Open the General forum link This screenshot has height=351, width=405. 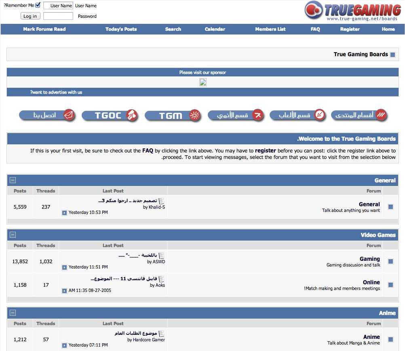pyautogui.click(x=369, y=204)
